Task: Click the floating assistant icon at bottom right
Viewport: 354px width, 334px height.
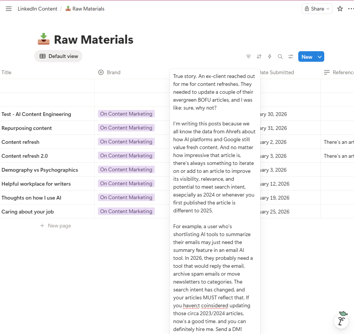Action: 342,320
